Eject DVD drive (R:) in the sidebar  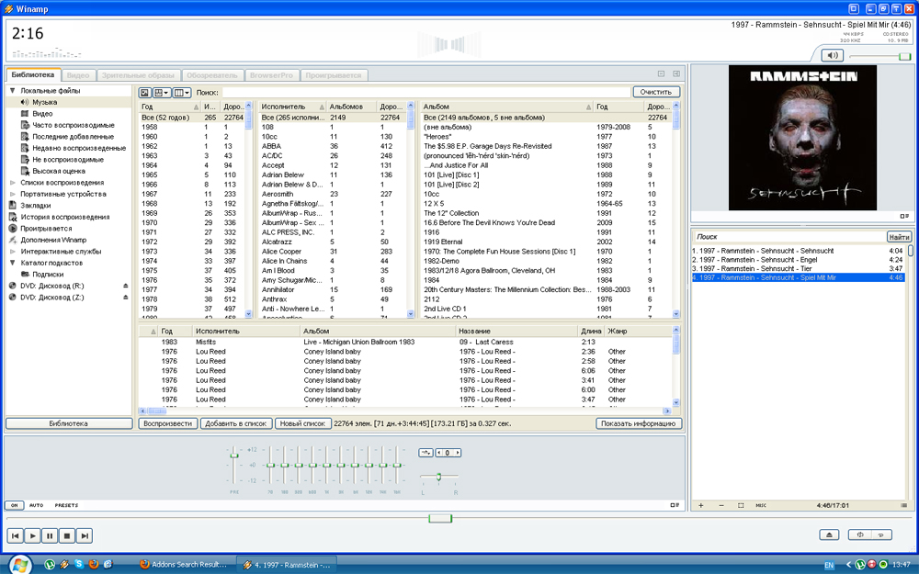tap(126, 287)
